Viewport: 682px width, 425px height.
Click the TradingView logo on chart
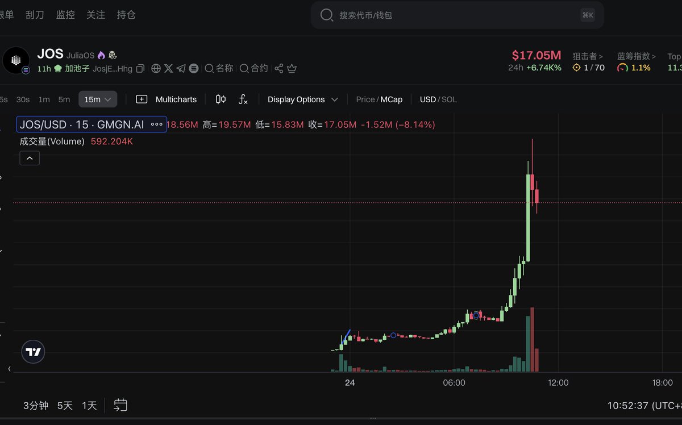(34, 352)
